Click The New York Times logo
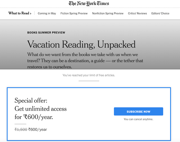 pyautogui.click(x=89, y=4)
